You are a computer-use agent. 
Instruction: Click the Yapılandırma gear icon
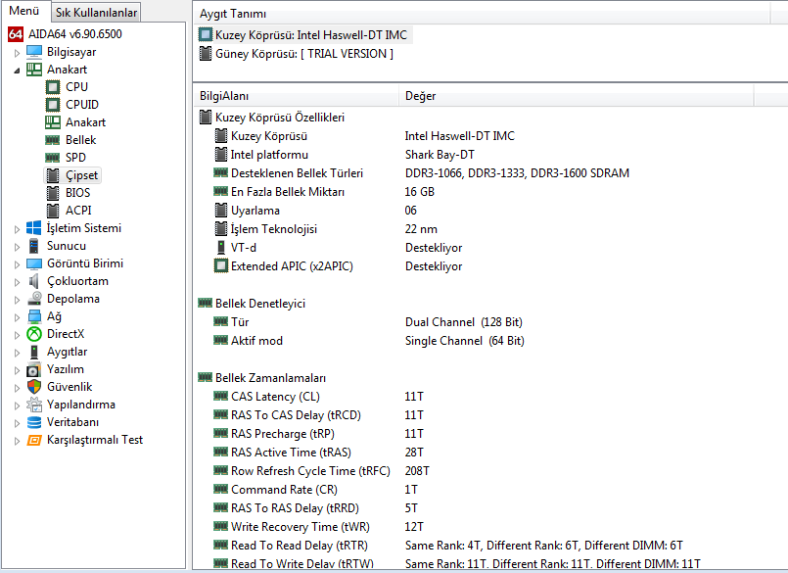coord(34,405)
